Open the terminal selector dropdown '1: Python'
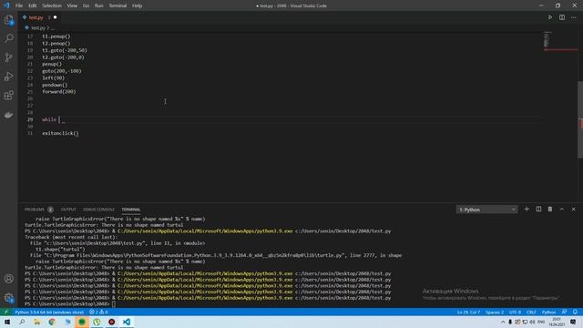 tap(486, 210)
